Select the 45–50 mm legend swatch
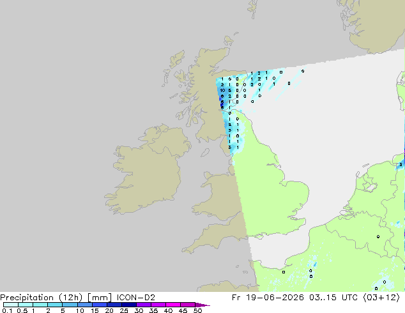The image size is (405, 313). (188, 305)
